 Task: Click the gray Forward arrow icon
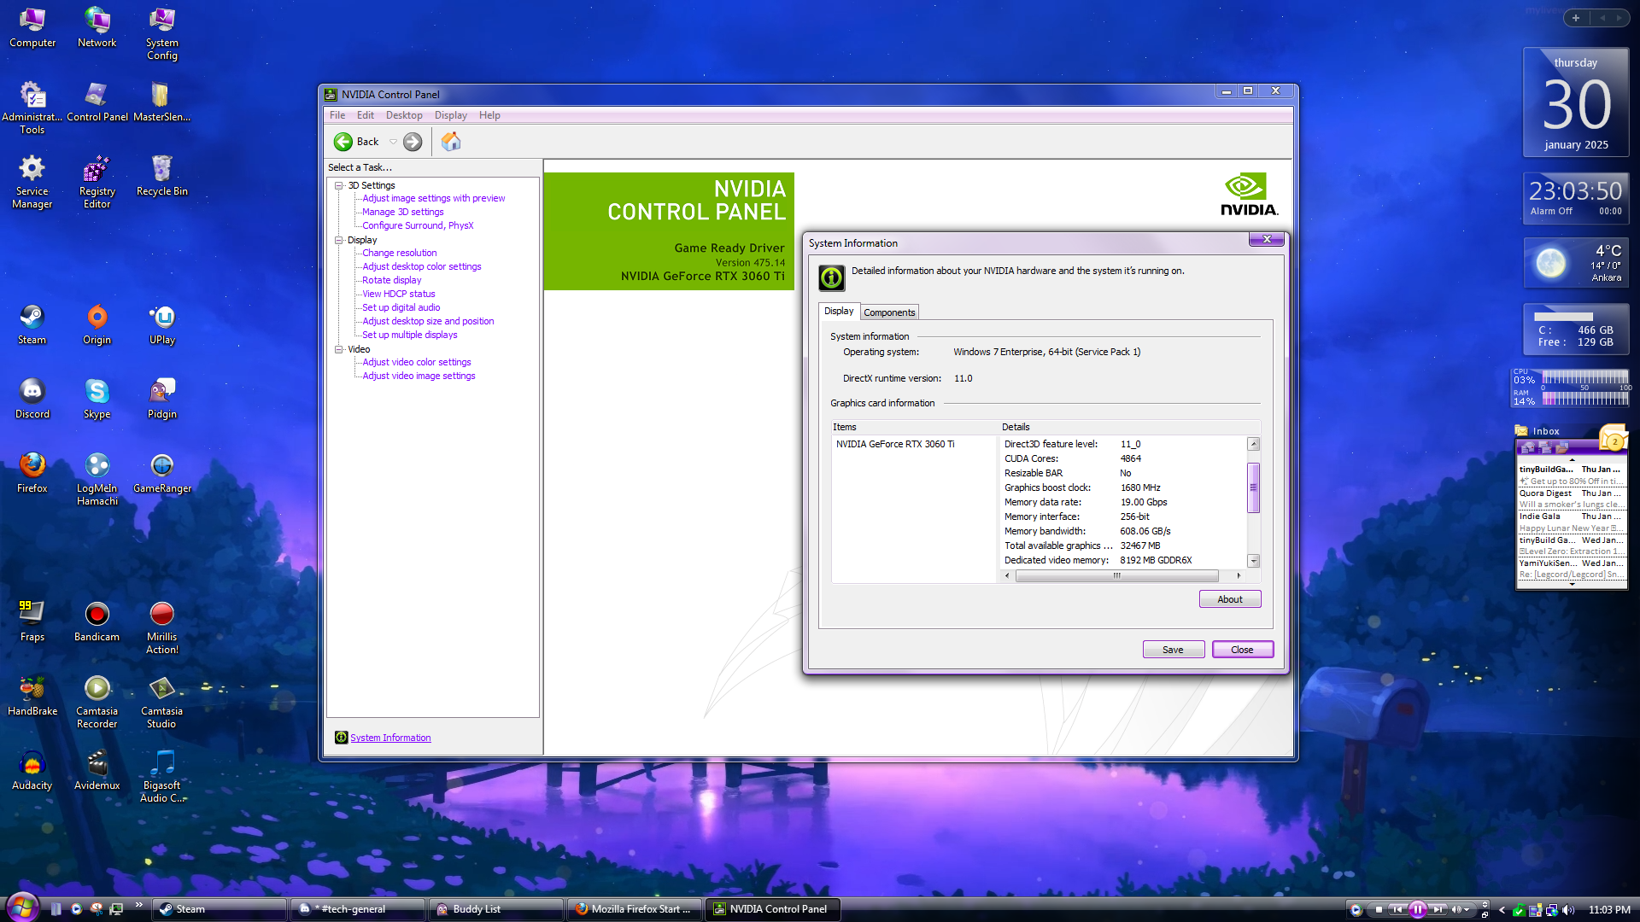click(x=413, y=142)
